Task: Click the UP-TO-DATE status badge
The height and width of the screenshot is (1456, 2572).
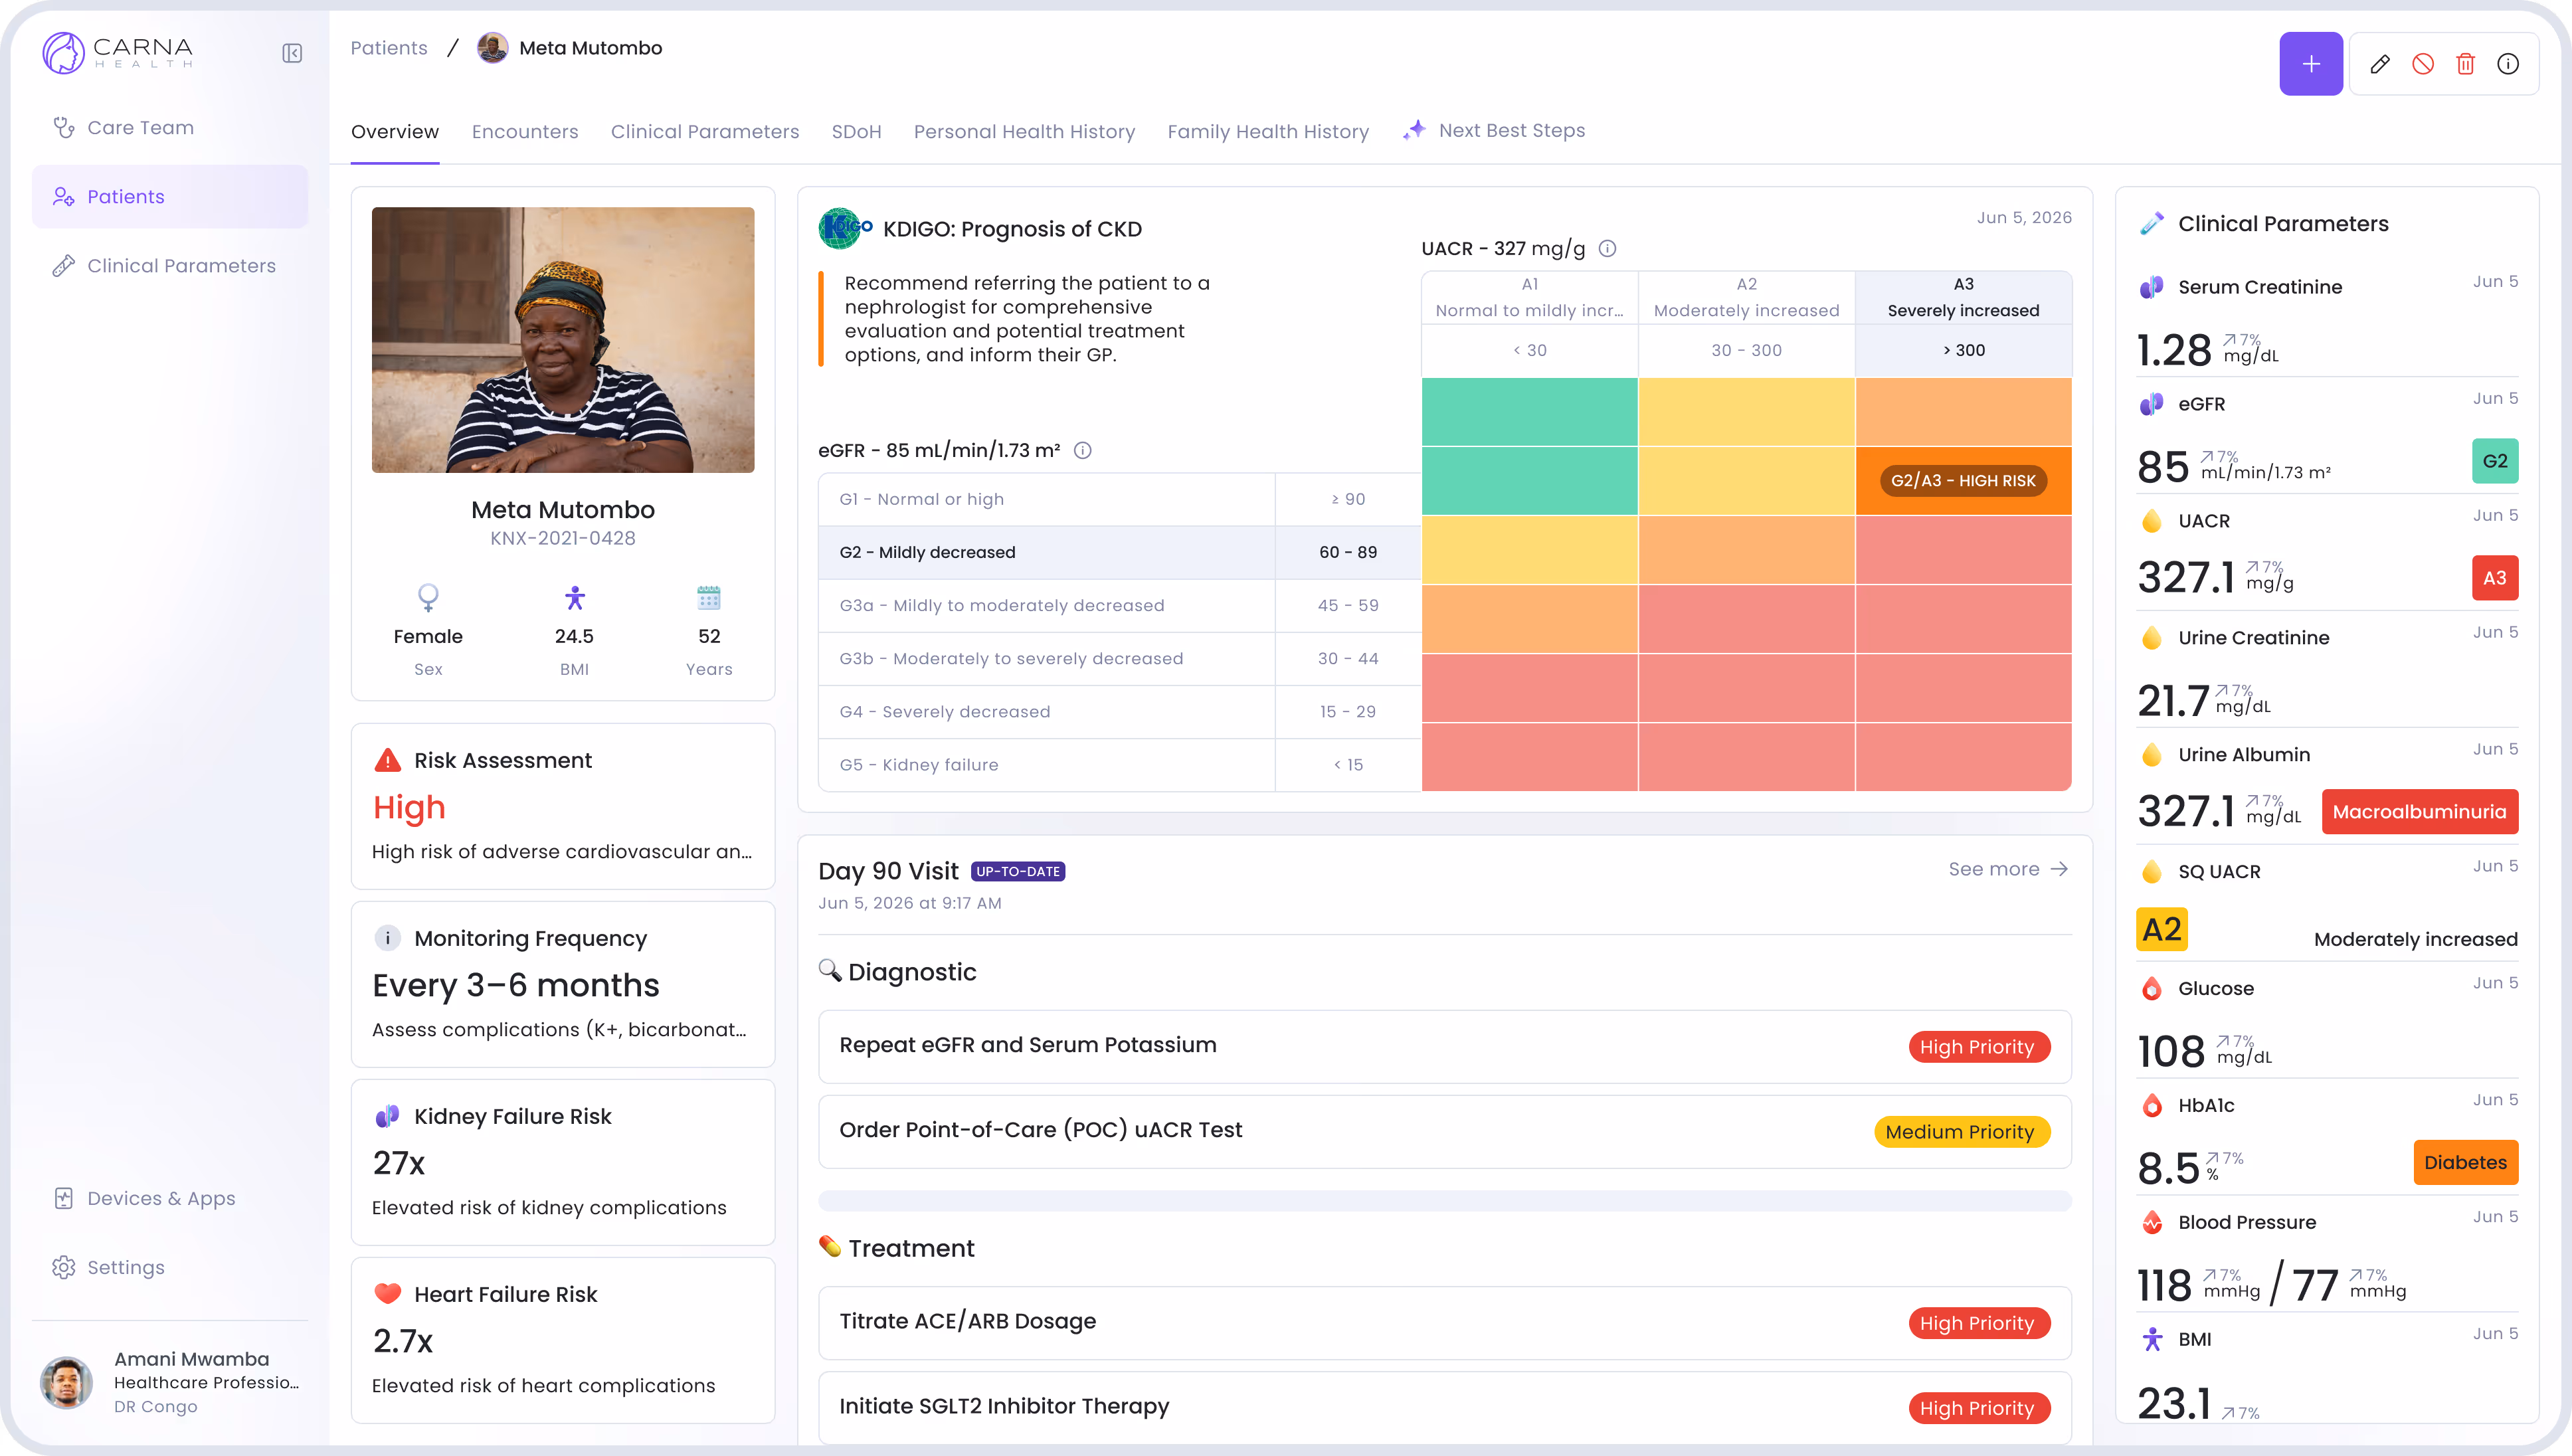Action: click(1017, 871)
